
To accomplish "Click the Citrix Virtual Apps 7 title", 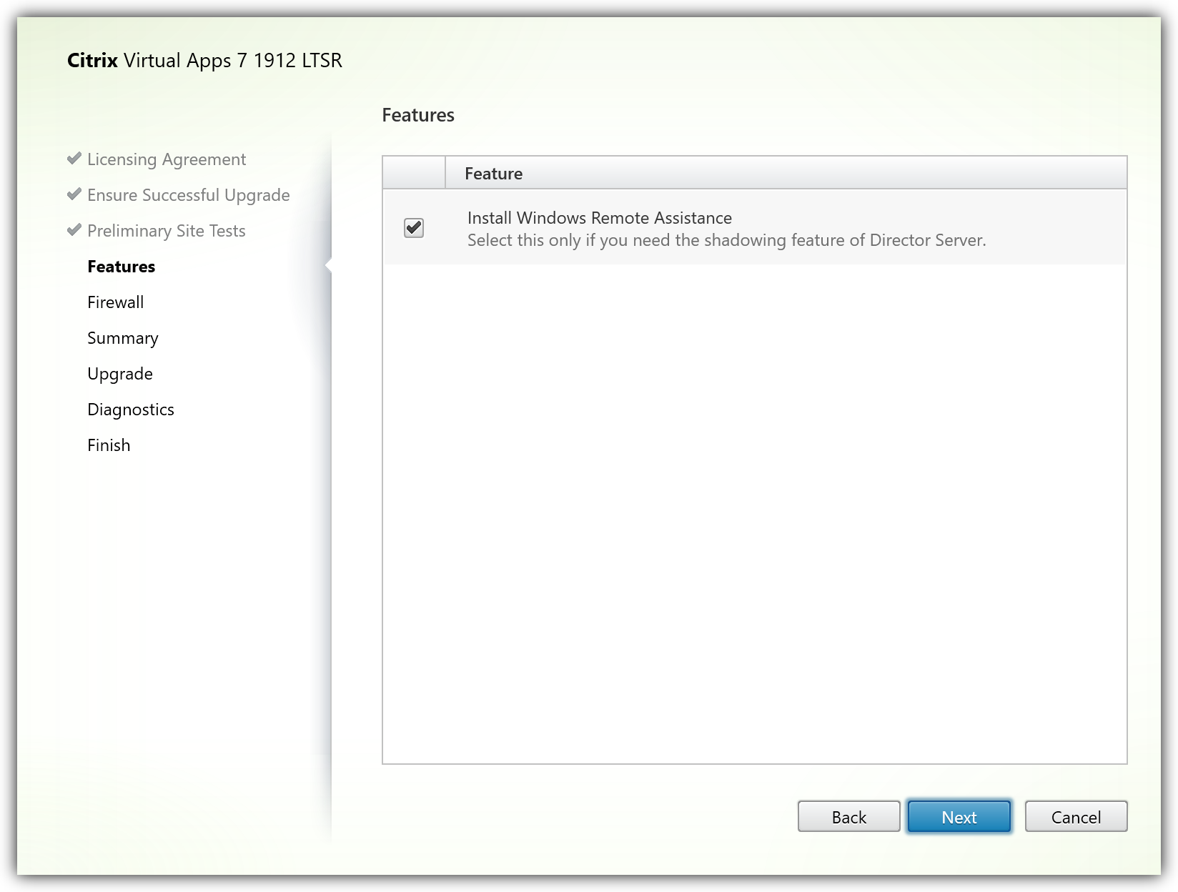I will point(204,61).
